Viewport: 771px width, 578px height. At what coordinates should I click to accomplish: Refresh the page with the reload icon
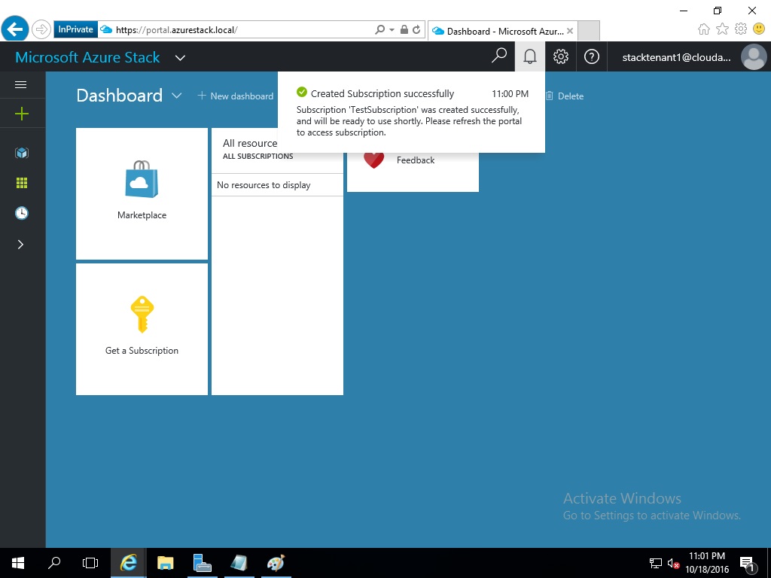(416, 29)
